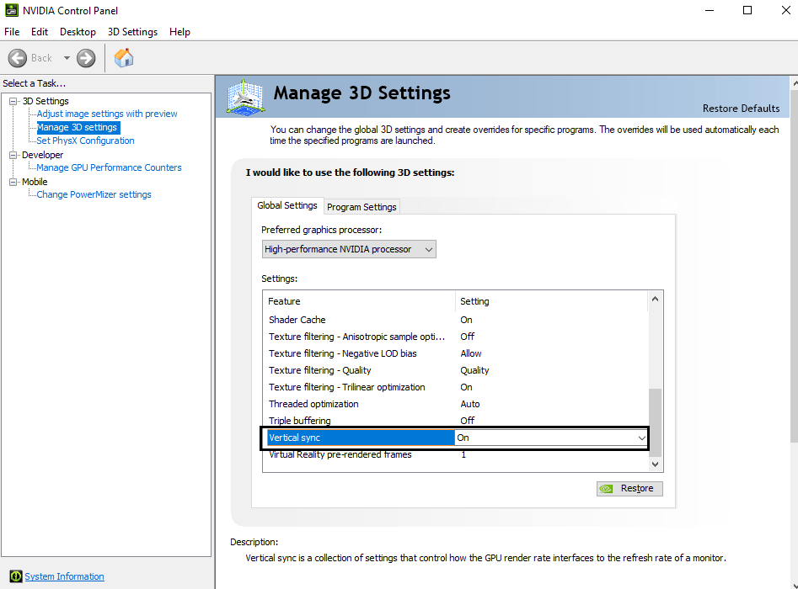This screenshot has width=798, height=589.
Task: Collapse the Mobile tree node
Action: (13, 182)
